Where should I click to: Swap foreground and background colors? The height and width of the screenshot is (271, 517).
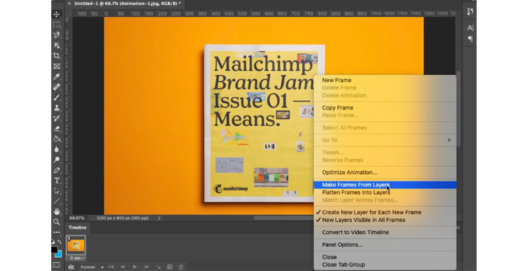tap(59, 242)
